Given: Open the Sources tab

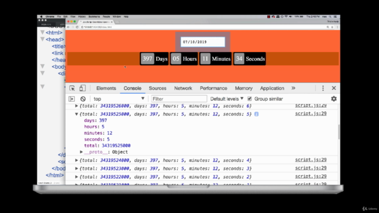Looking at the screenshot, I should pos(158,88).
